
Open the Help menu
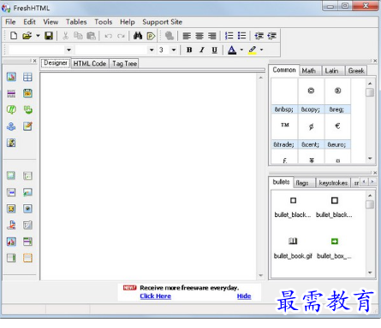pos(128,22)
